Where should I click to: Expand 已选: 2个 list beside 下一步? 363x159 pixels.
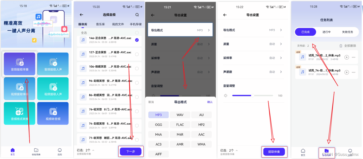coord(93,150)
